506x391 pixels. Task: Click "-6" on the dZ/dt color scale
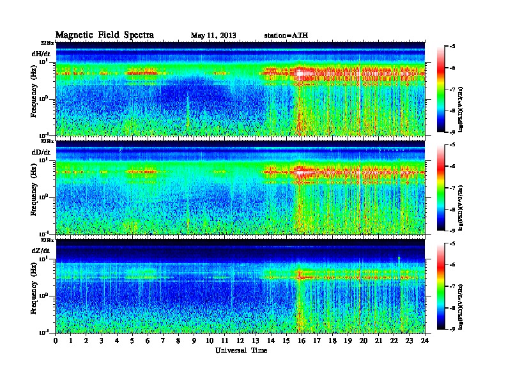[452, 264]
